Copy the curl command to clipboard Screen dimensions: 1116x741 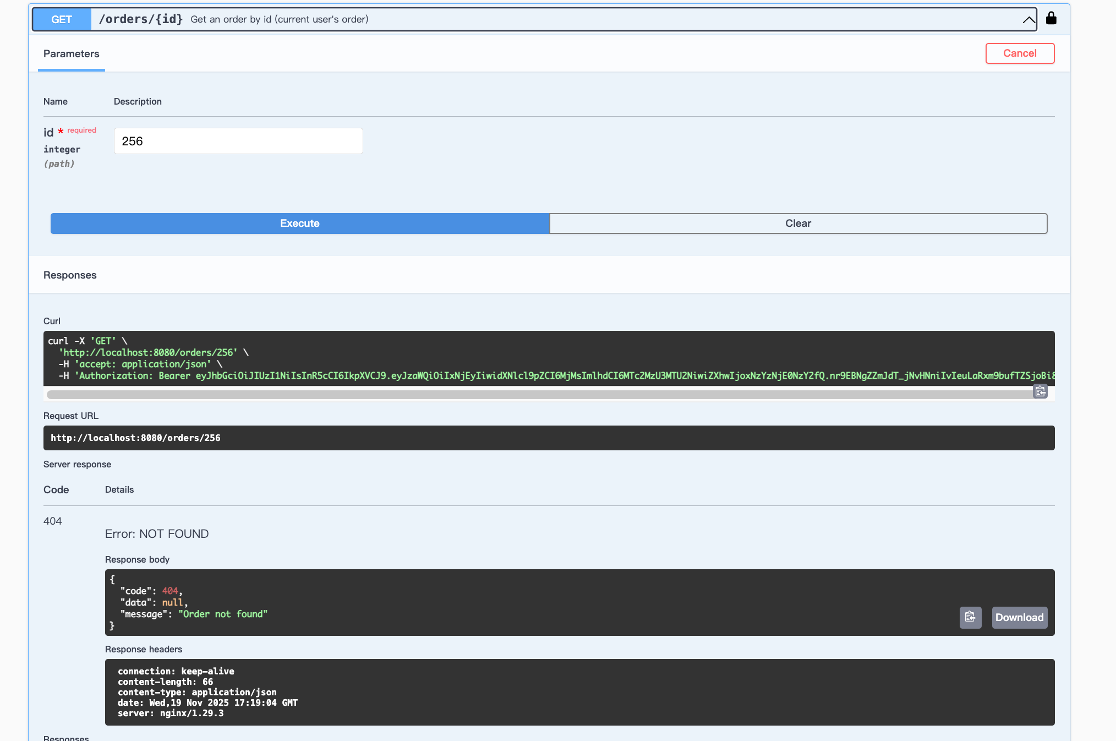(1040, 391)
